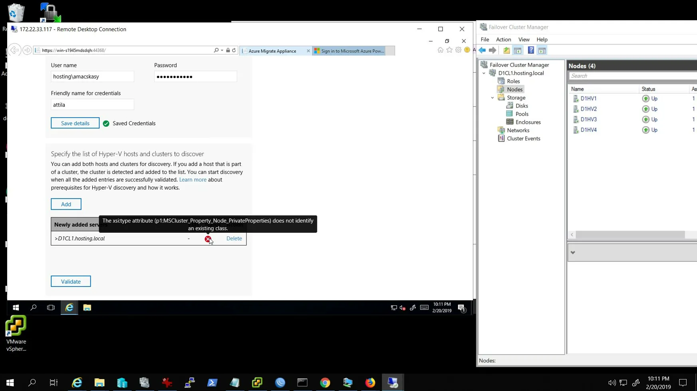Open the Recycle Bin desktop icon
Image resolution: width=697 pixels, height=391 pixels.
click(16, 13)
